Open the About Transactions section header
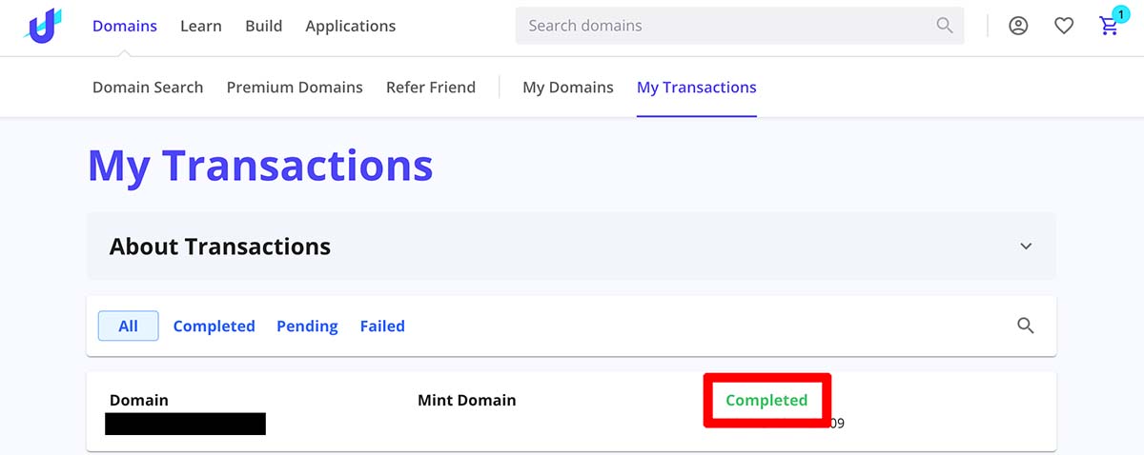 571,247
